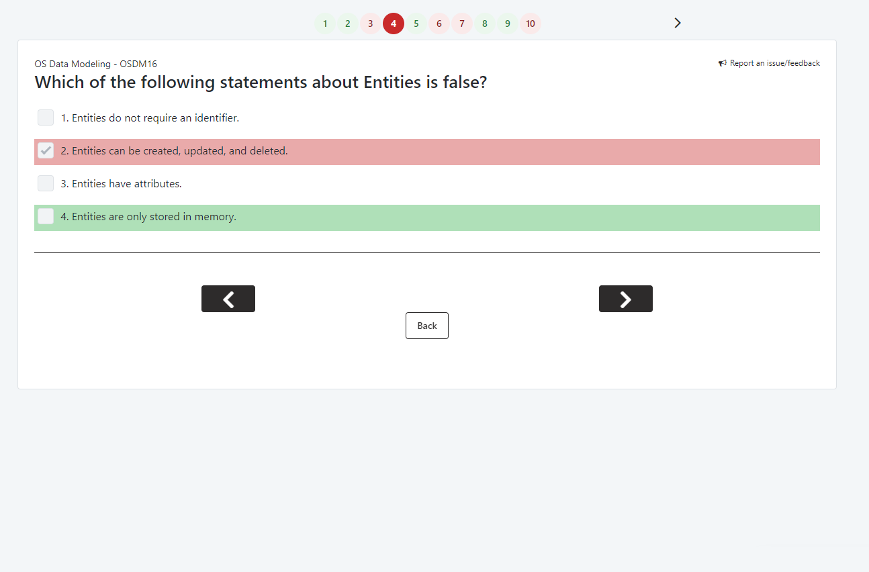Click the chevron next to question pagination
Screen dimensions: 869x572
677,23
